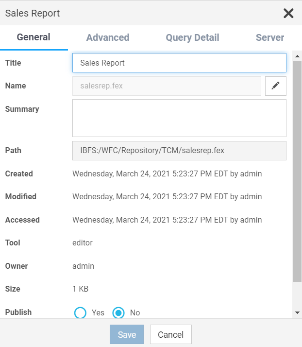Click the Path field with the IBFS location
302x347 pixels.
[179, 151]
